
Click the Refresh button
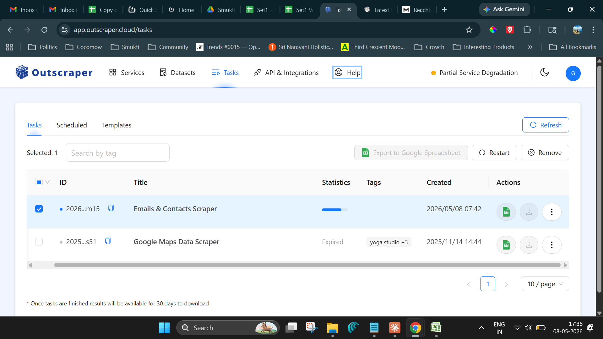point(546,125)
